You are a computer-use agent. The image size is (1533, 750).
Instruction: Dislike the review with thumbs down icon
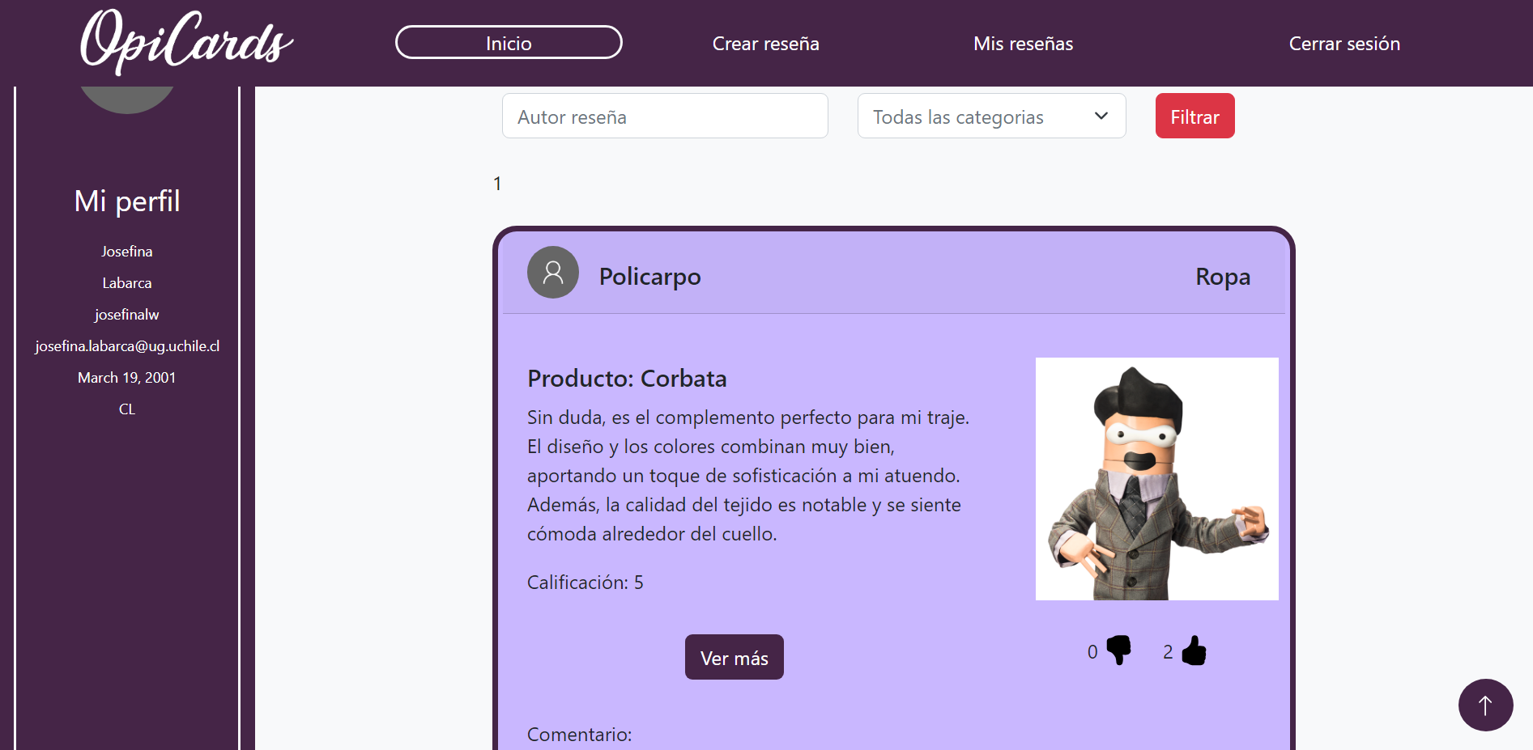[x=1118, y=650]
